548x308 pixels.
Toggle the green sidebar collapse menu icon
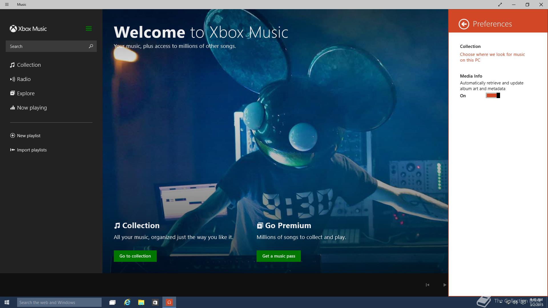[88, 29]
